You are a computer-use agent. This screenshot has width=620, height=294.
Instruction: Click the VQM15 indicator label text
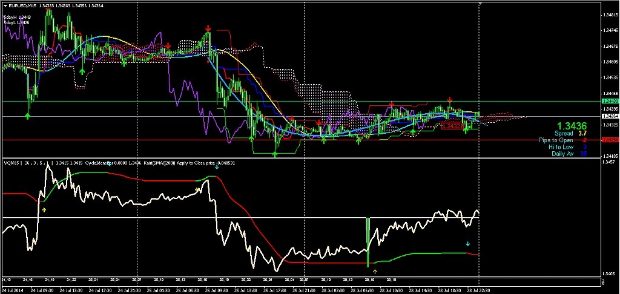click(x=10, y=162)
